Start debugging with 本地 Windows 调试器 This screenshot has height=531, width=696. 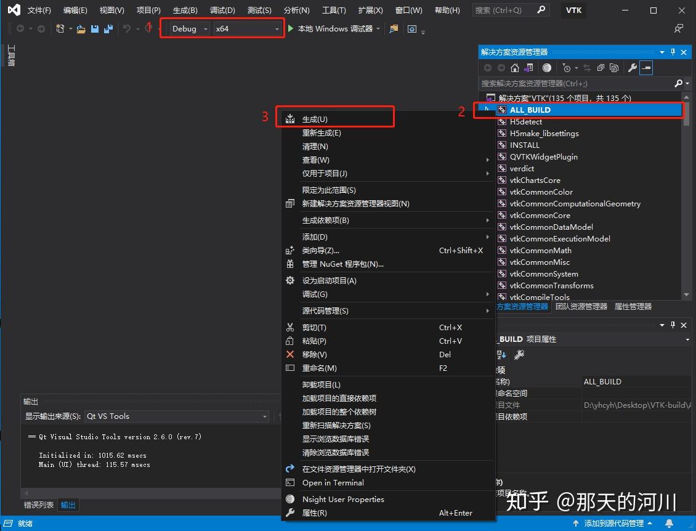click(x=333, y=28)
